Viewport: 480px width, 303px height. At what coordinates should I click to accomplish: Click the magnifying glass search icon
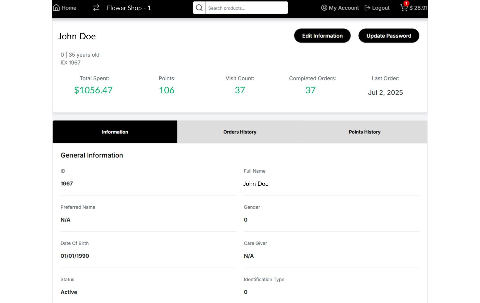coord(199,8)
